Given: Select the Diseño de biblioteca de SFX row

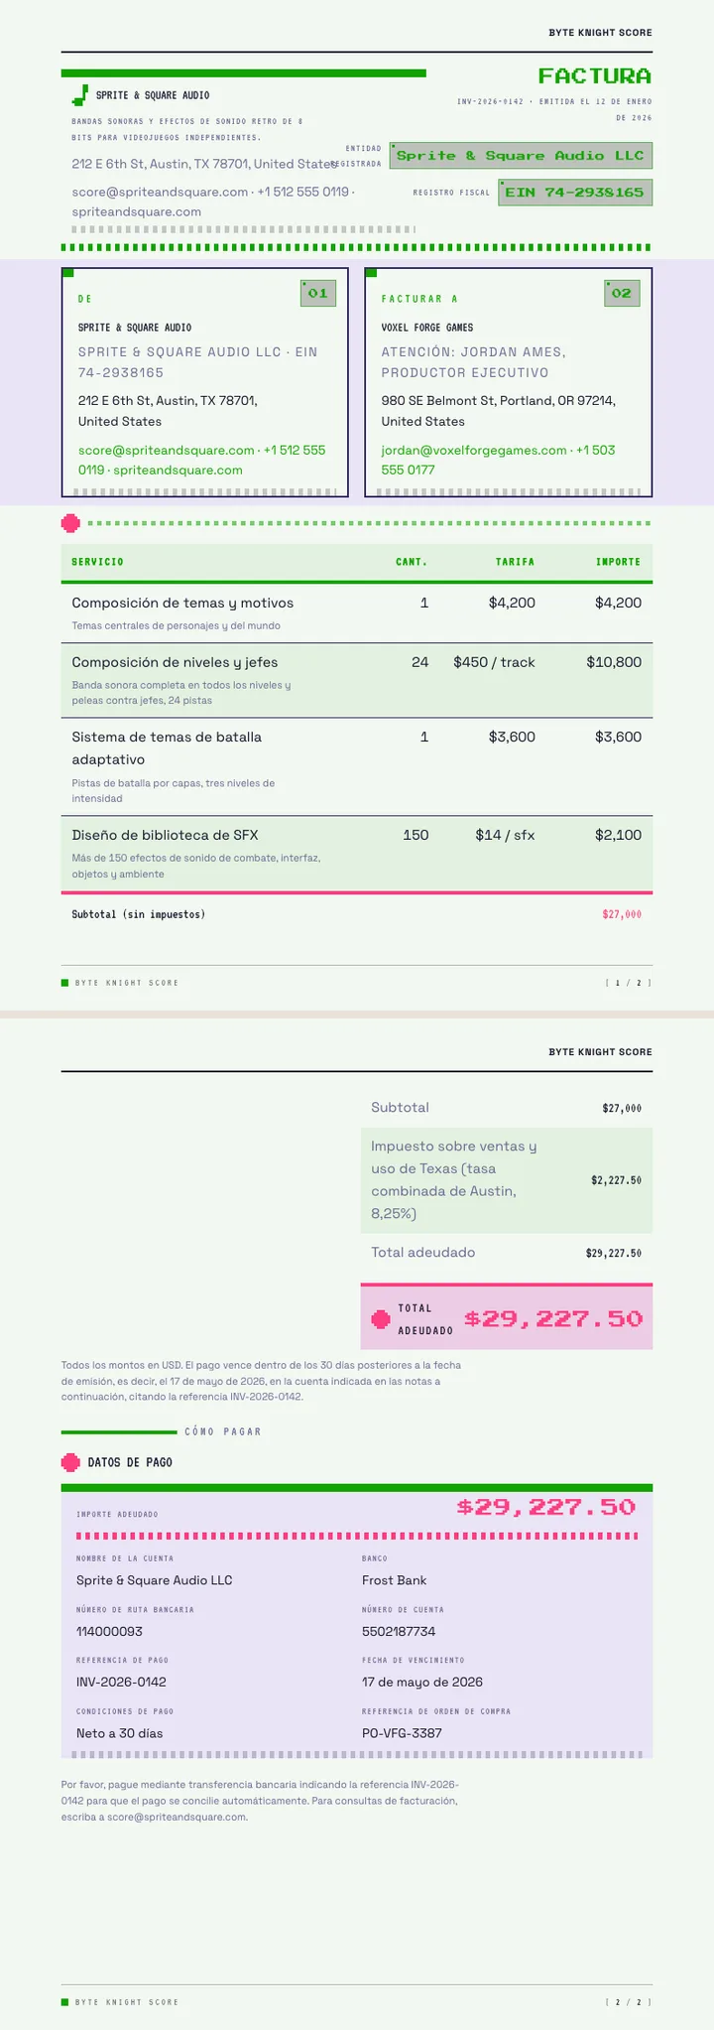Looking at the screenshot, I should 357,854.
